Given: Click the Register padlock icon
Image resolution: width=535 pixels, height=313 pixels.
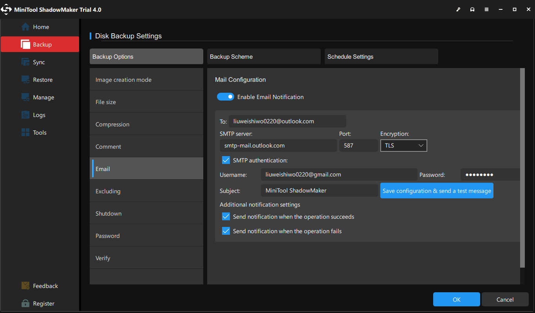Looking at the screenshot, I should point(25,304).
